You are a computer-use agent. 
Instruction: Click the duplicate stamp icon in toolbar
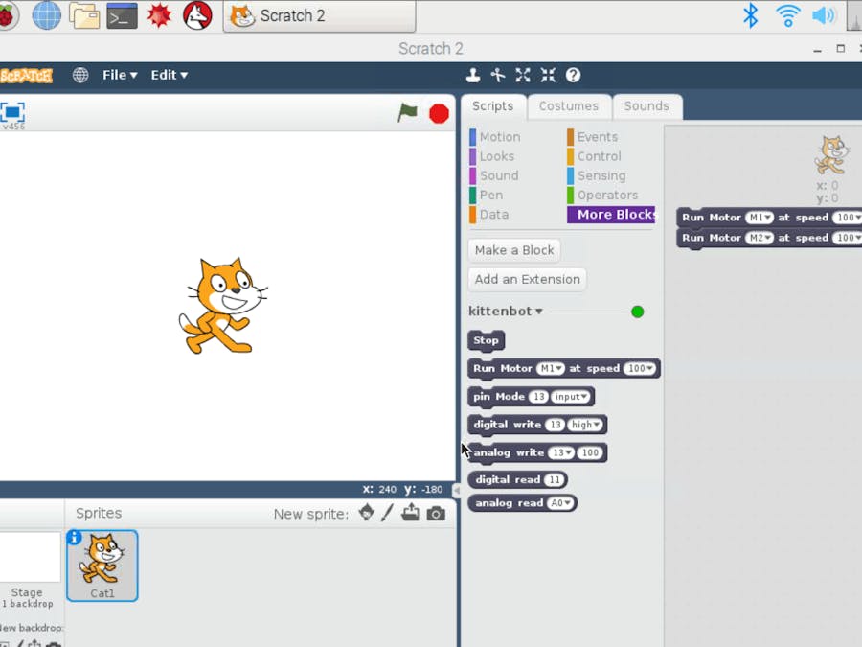[472, 75]
